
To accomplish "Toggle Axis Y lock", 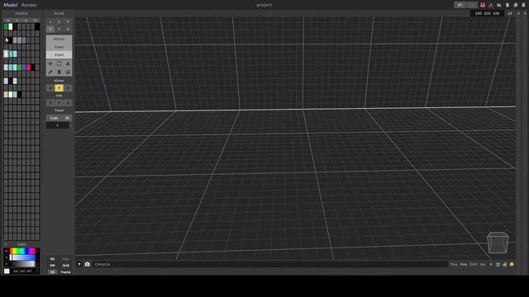I will [x=59, y=102].
